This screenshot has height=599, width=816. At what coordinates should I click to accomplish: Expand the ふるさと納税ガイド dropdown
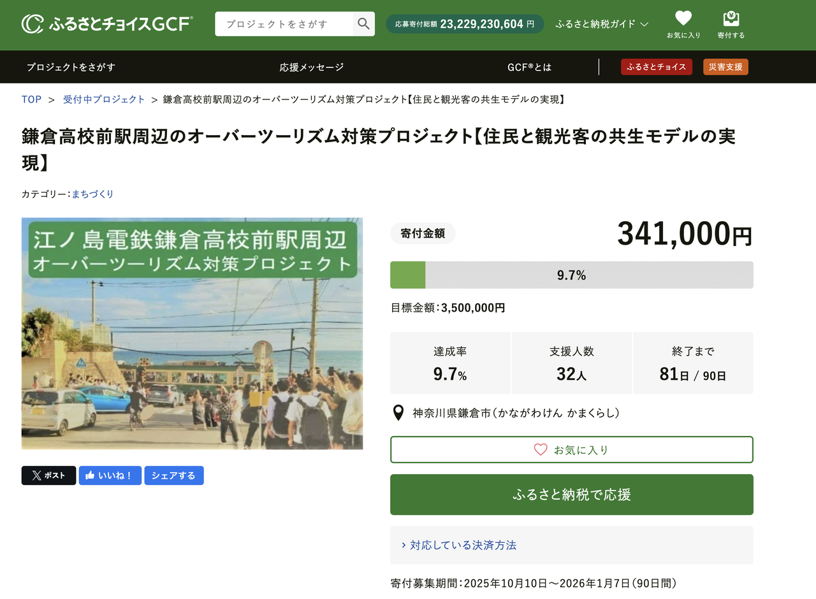click(x=602, y=24)
